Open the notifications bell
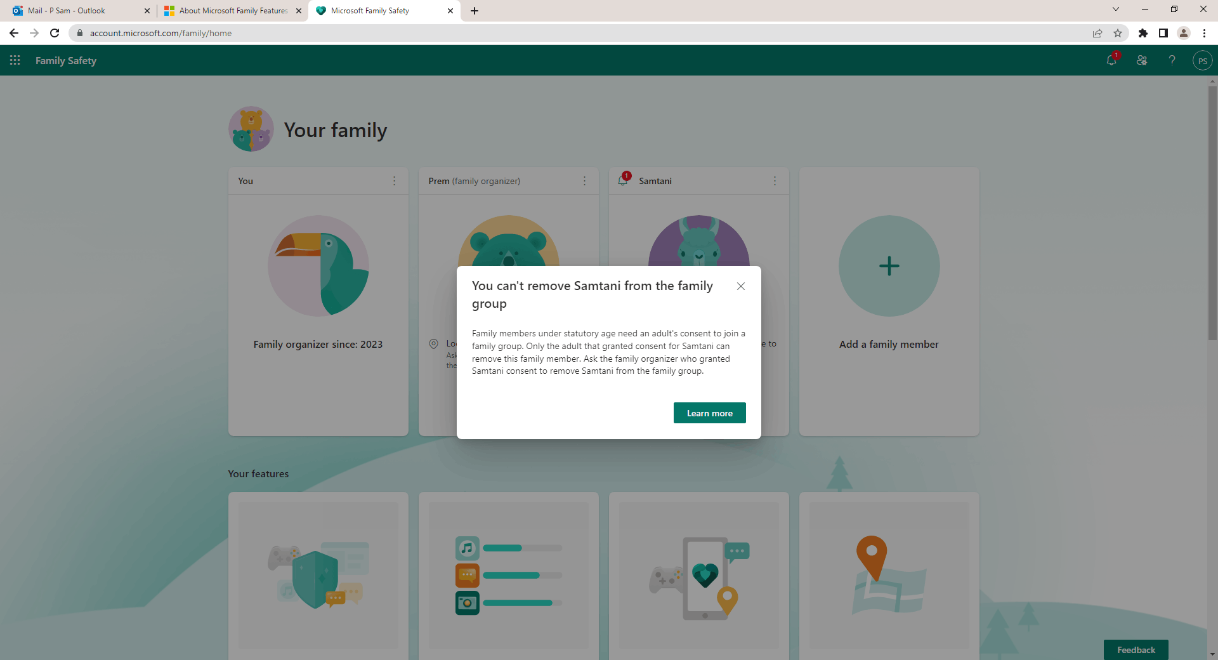1218x660 pixels. click(x=1111, y=60)
